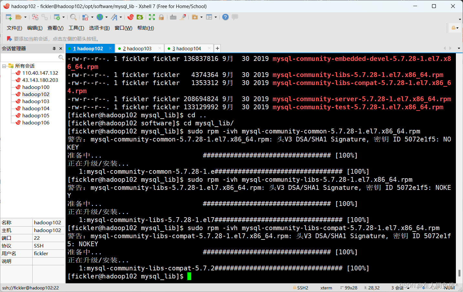Switch to the 1 hadoop102 tab

click(88, 49)
